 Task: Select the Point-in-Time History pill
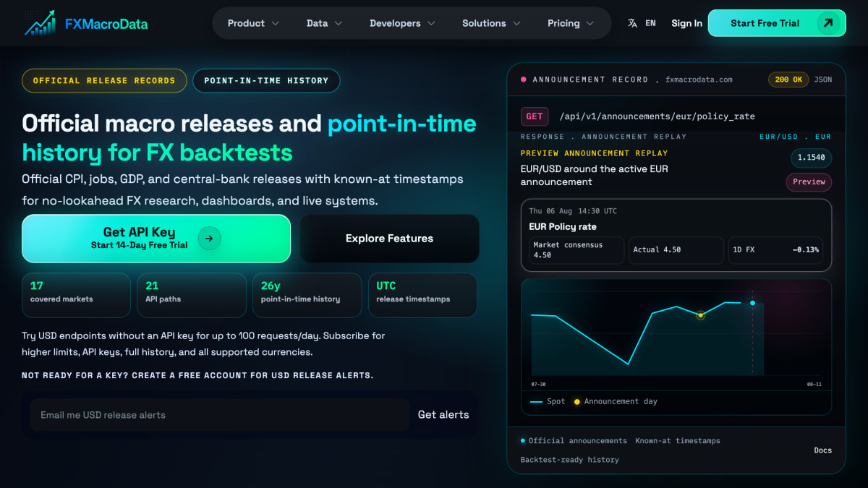pyautogui.click(x=266, y=81)
